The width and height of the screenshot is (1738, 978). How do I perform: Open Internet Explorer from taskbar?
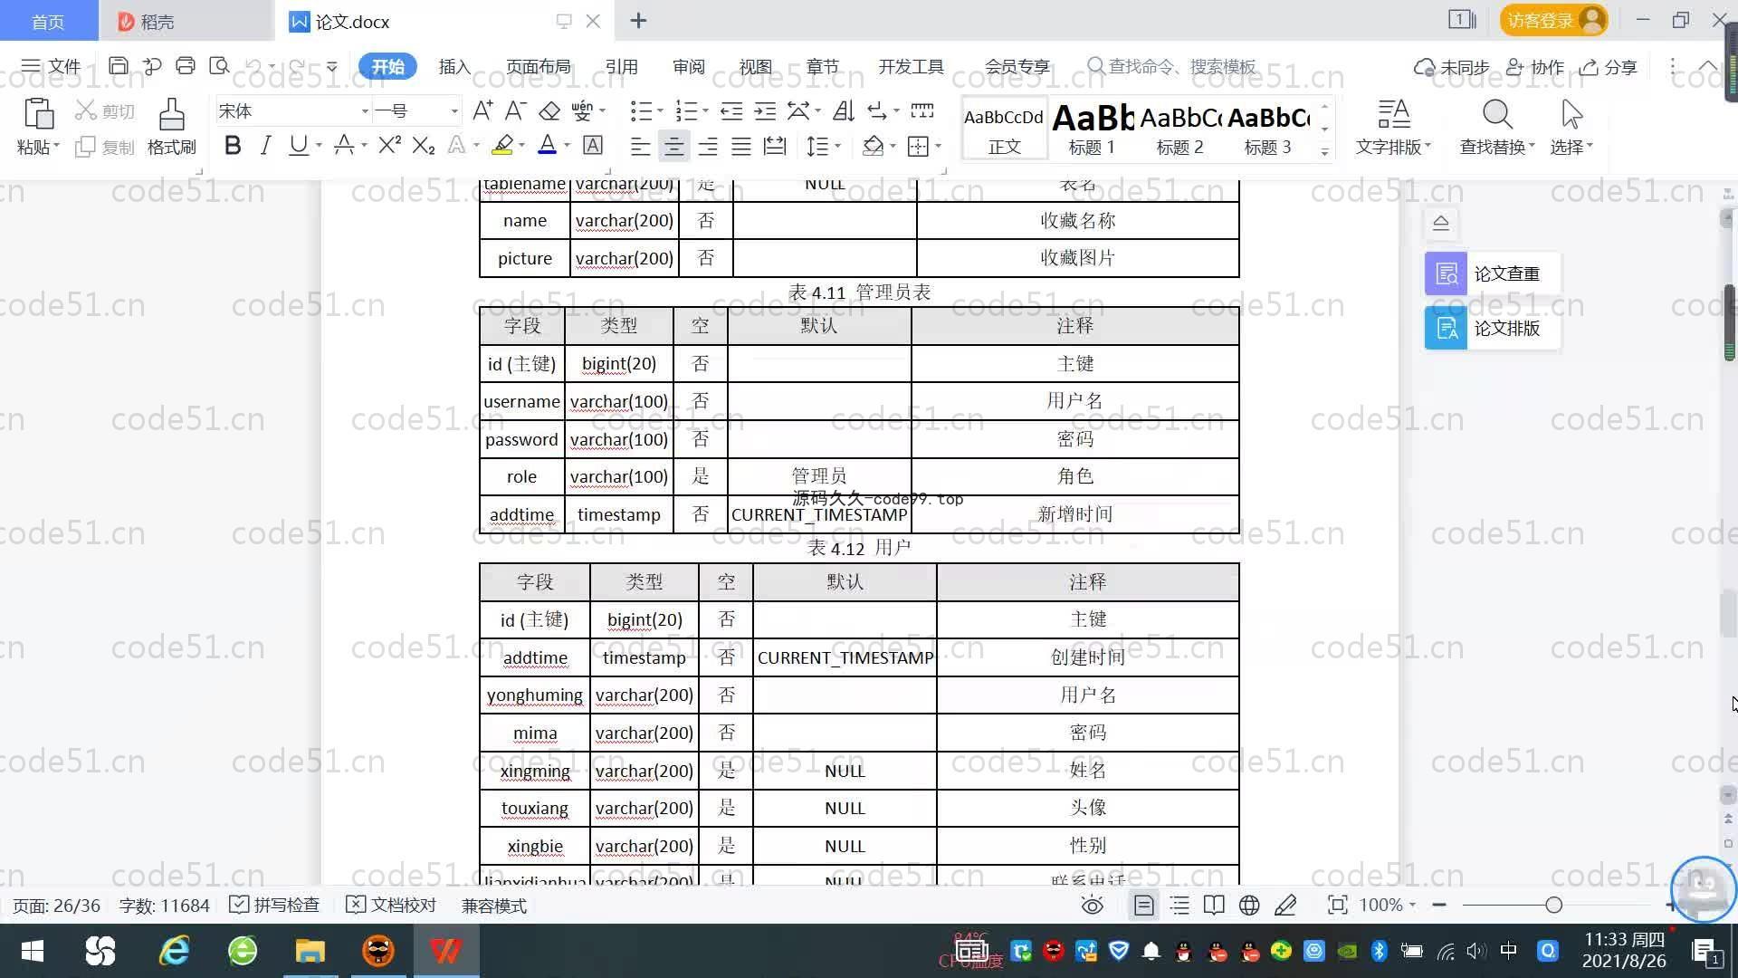pyautogui.click(x=174, y=951)
